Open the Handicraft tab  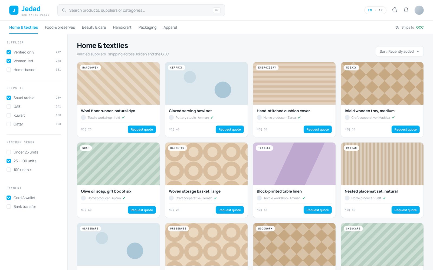click(122, 27)
